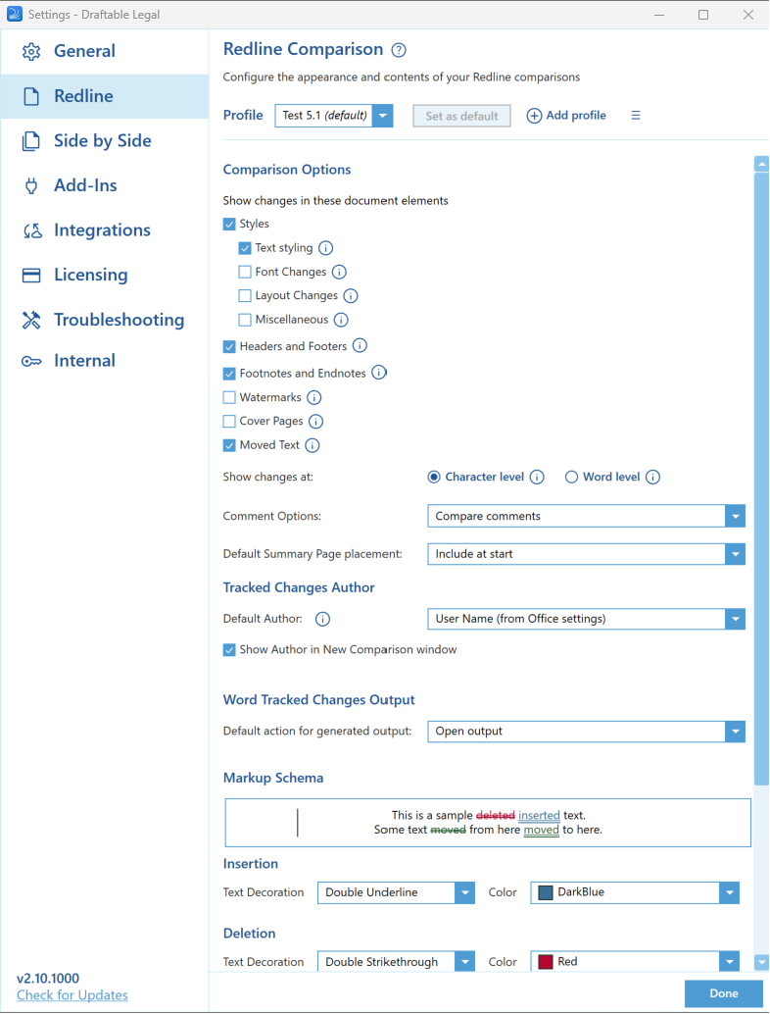Enable the Miscellaneous checkbox
Screen dimensions: 770x1014
(x=245, y=320)
